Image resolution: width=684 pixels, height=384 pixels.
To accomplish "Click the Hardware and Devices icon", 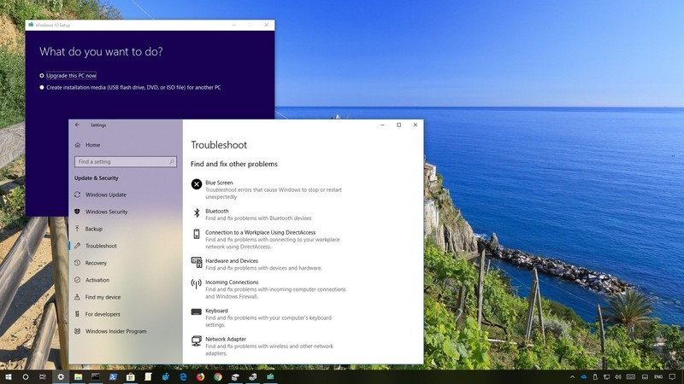I will (x=197, y=262).
